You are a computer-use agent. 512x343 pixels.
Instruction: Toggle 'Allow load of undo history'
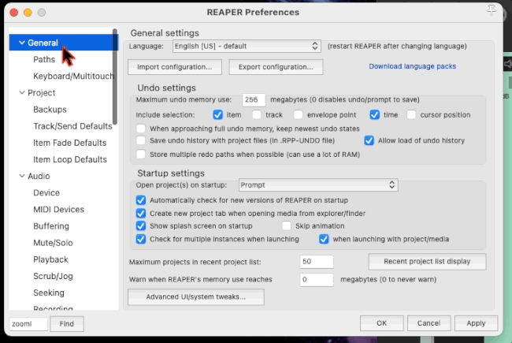[369, 140]
